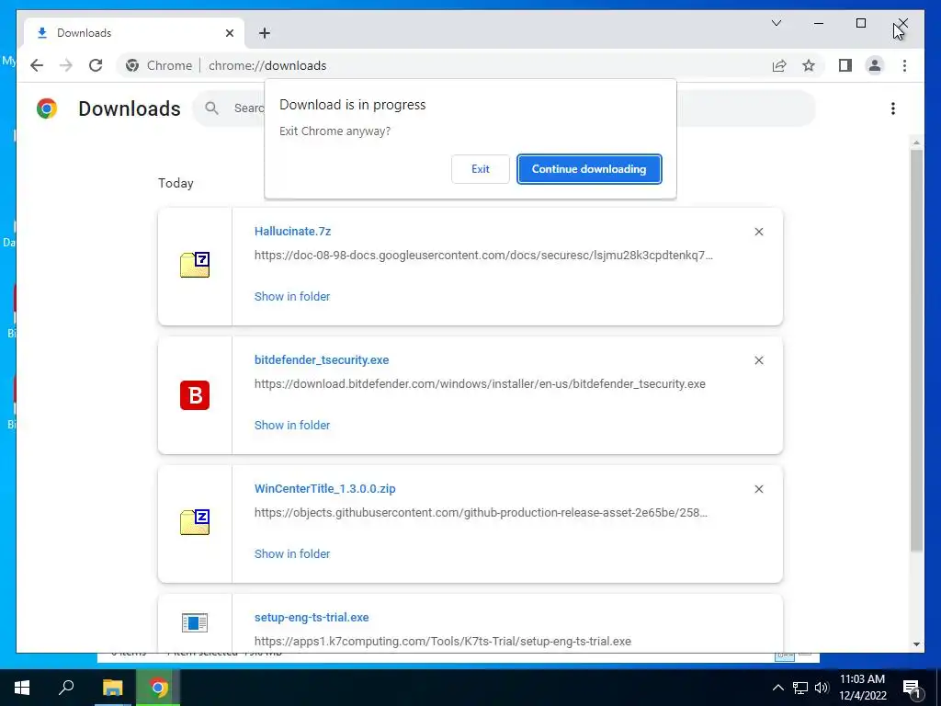The image size is (941, 706).
Task: Reload the downloads page
Action: click(x=96, y=65)
